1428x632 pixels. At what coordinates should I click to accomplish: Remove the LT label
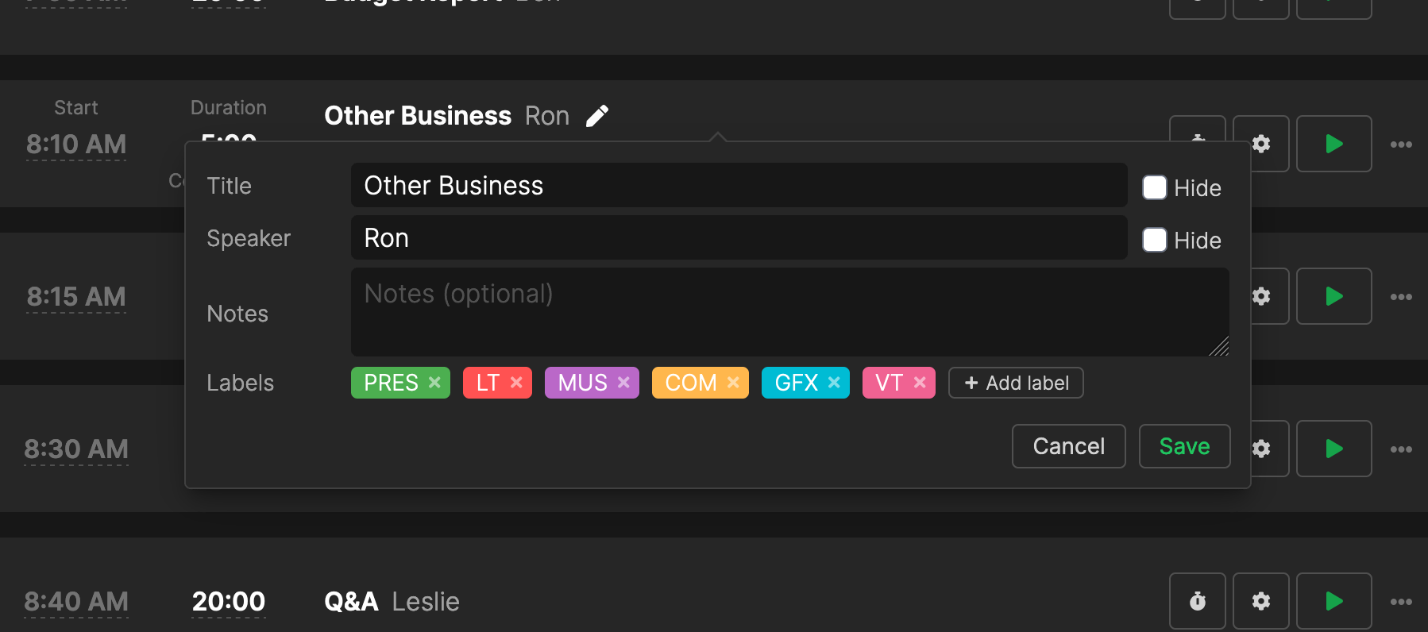(x=516, y=383)
